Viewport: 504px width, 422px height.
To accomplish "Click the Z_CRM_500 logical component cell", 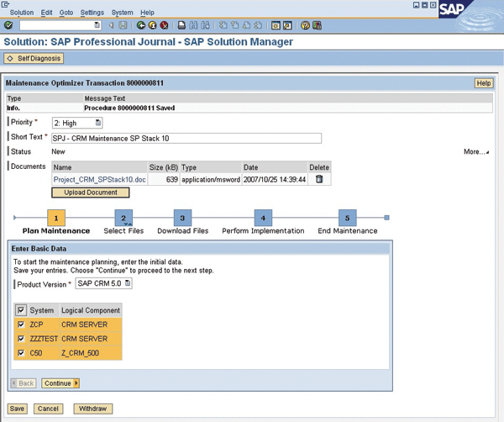I will point(91,353).
